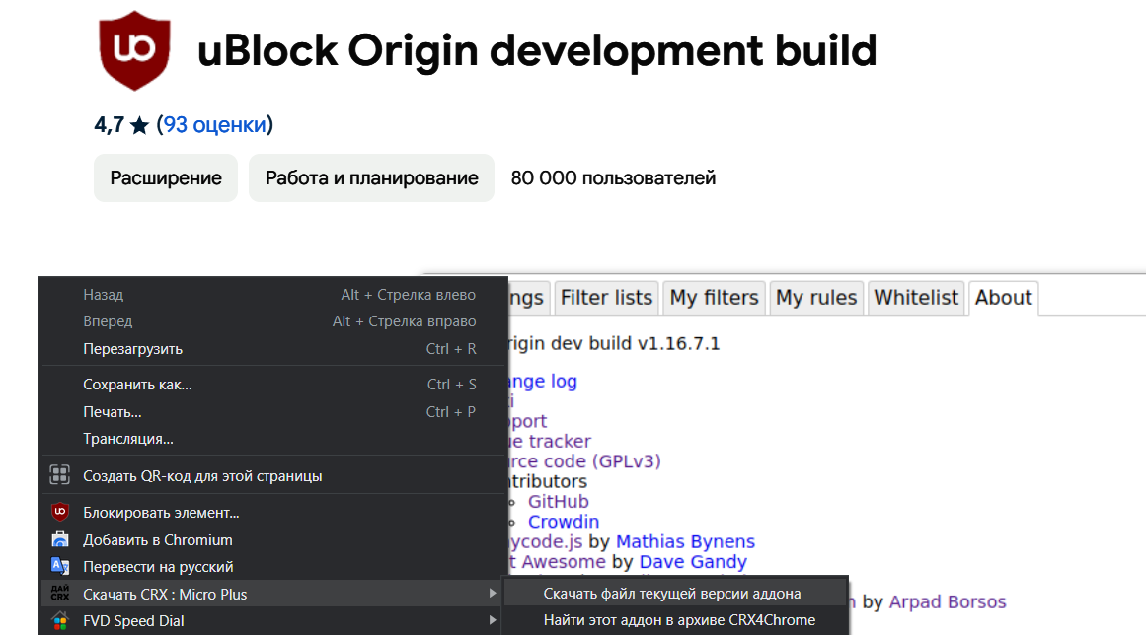Click the rating star icon
This screenshot has width=1146, height=635.
click(139, 125)
